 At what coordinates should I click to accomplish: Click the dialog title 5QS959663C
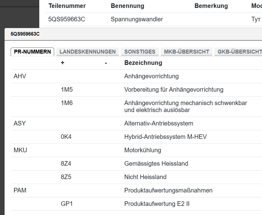click(25, 34)
